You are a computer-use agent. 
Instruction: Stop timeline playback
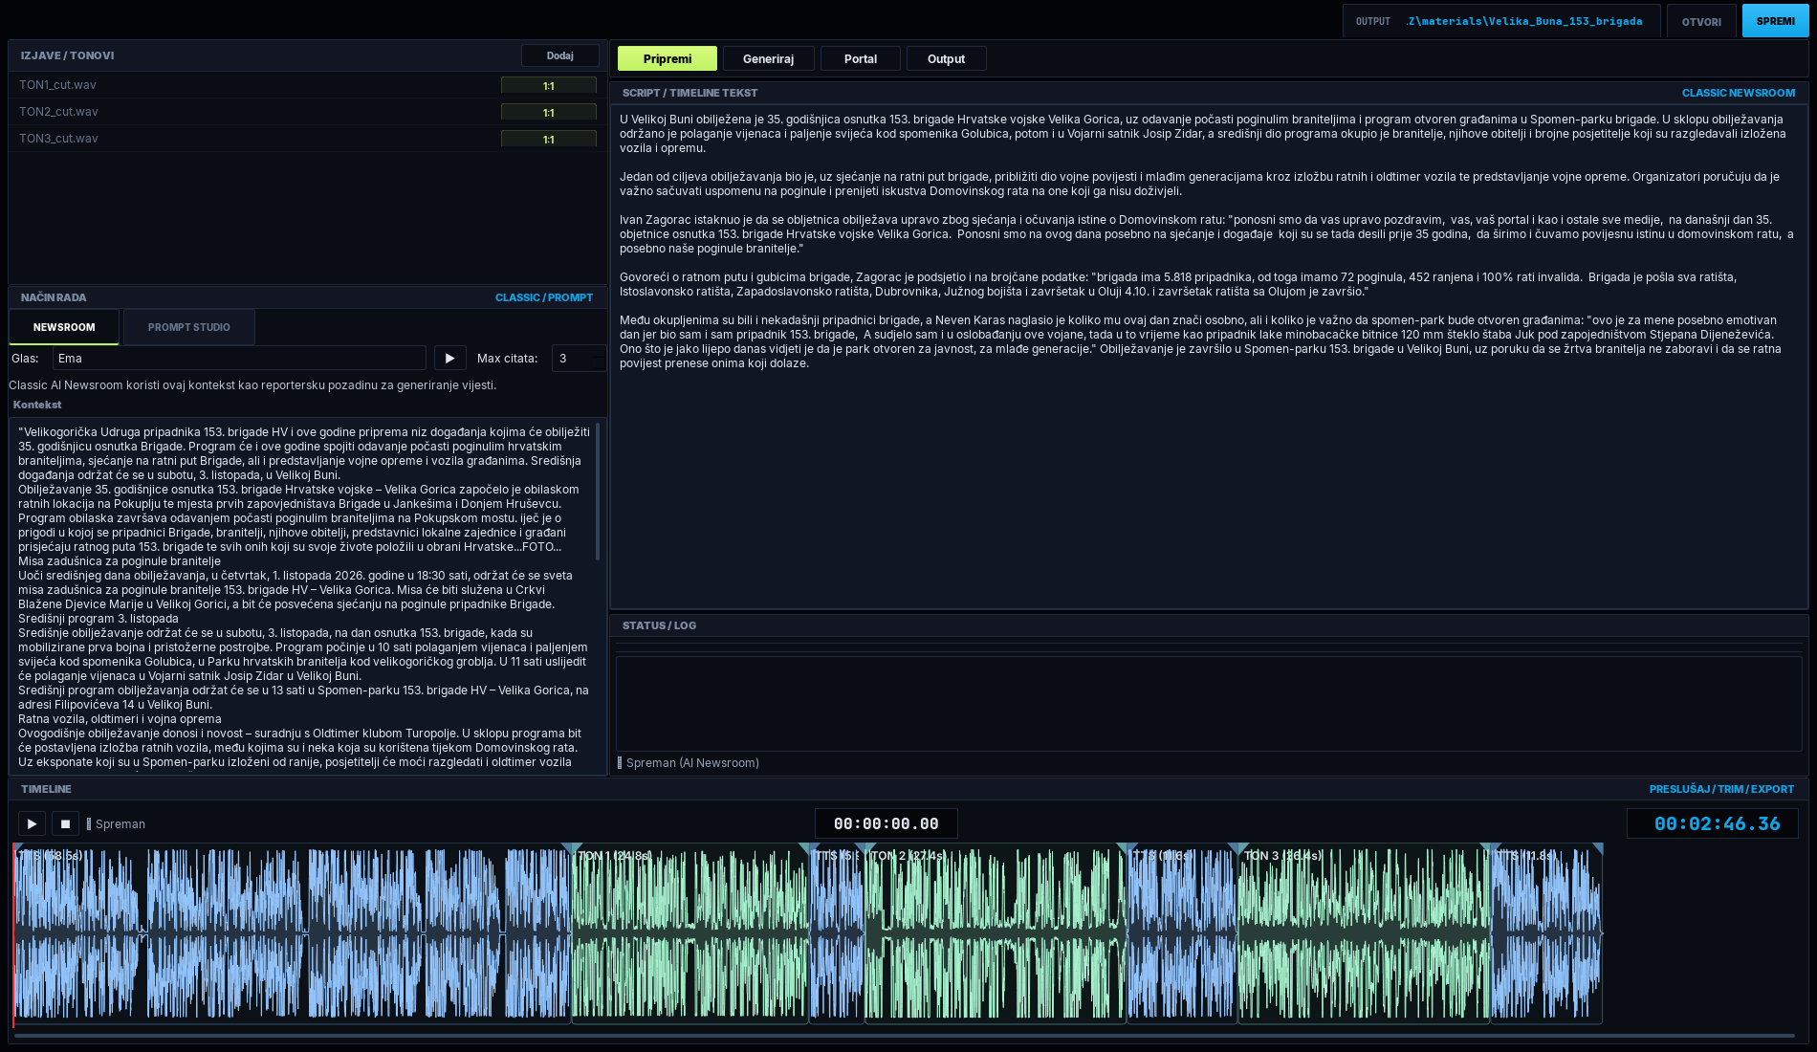tap(65, 823)
